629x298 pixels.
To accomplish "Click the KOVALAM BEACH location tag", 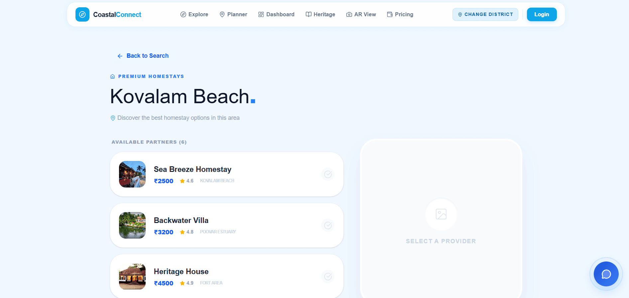I will click(x=217, y=181).
